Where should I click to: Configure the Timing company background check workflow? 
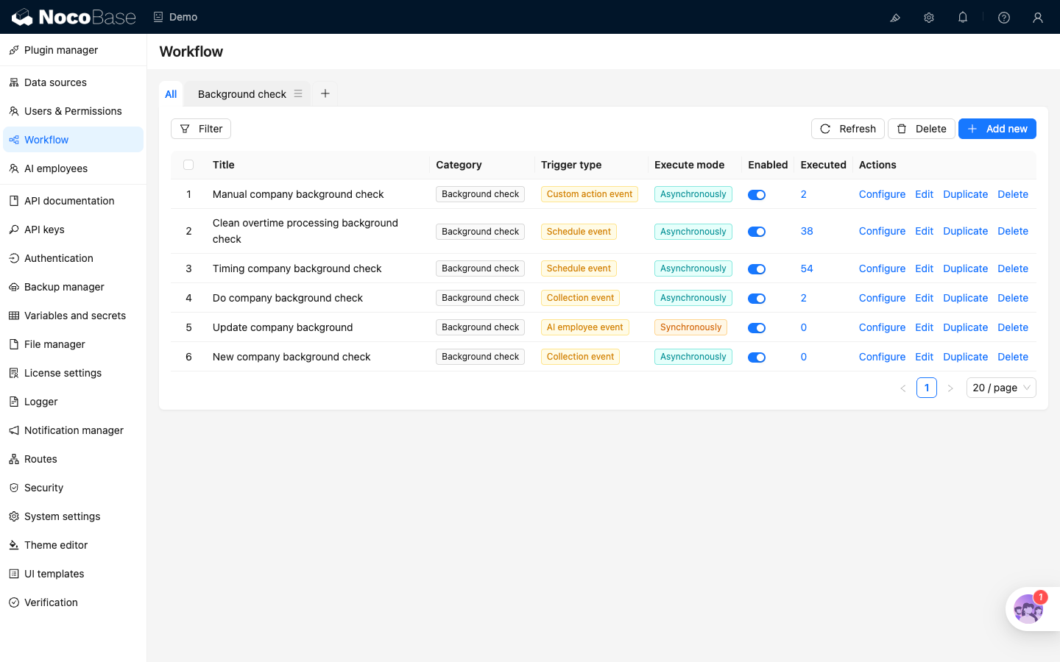(882, 268)
